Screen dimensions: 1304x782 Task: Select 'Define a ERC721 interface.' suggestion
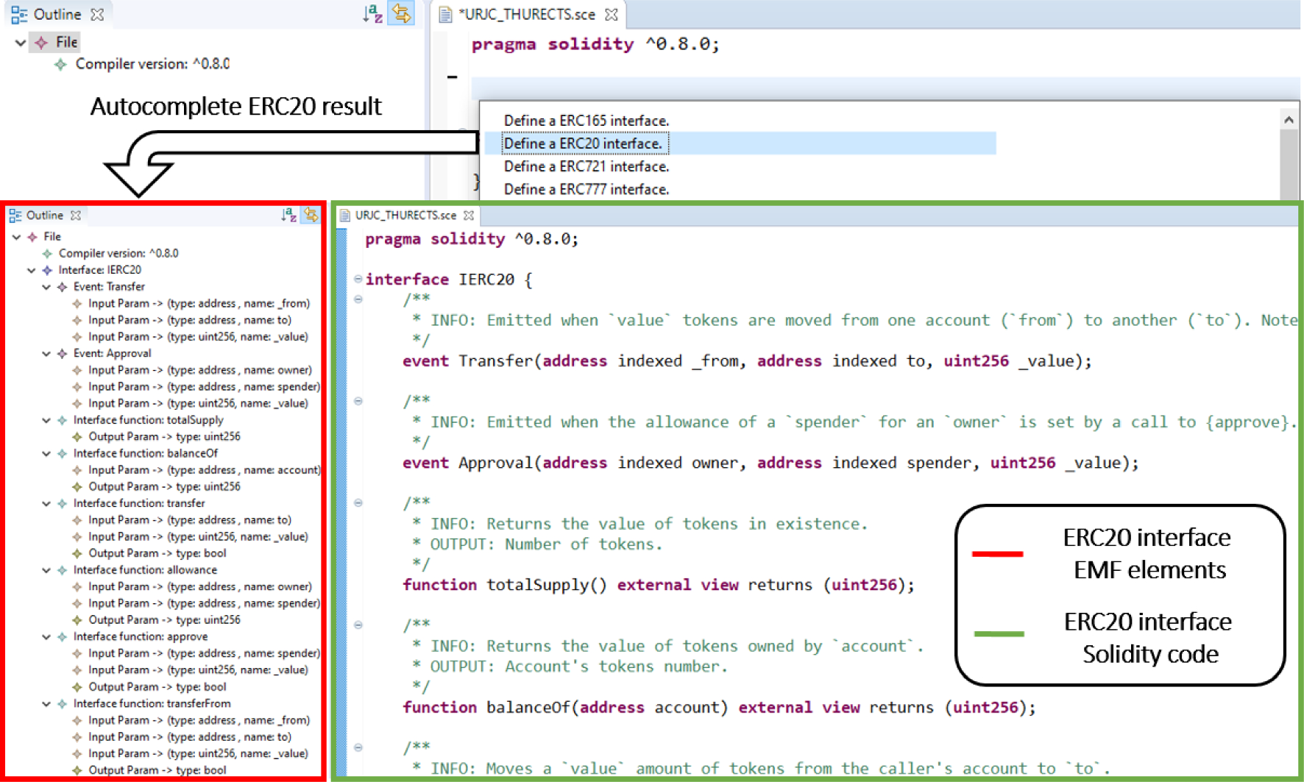pos(586,166)
